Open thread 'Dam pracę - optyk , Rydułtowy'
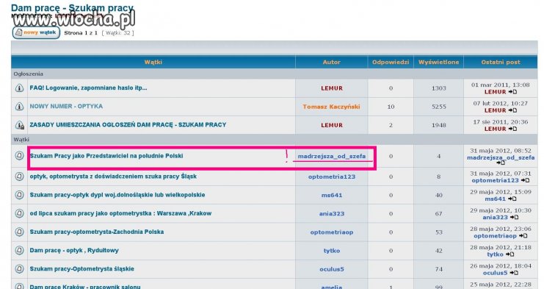 click(x=74, y=250)
